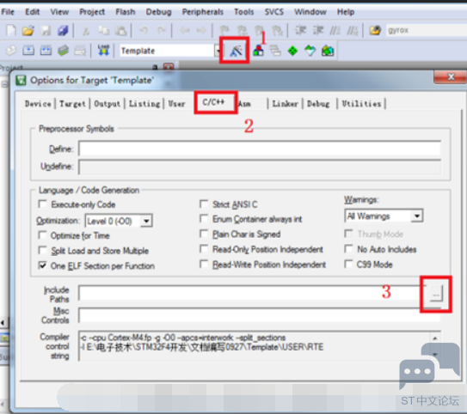Switch to the Utilities tab
Screen dimensions: 467x414
click(361, 104)
